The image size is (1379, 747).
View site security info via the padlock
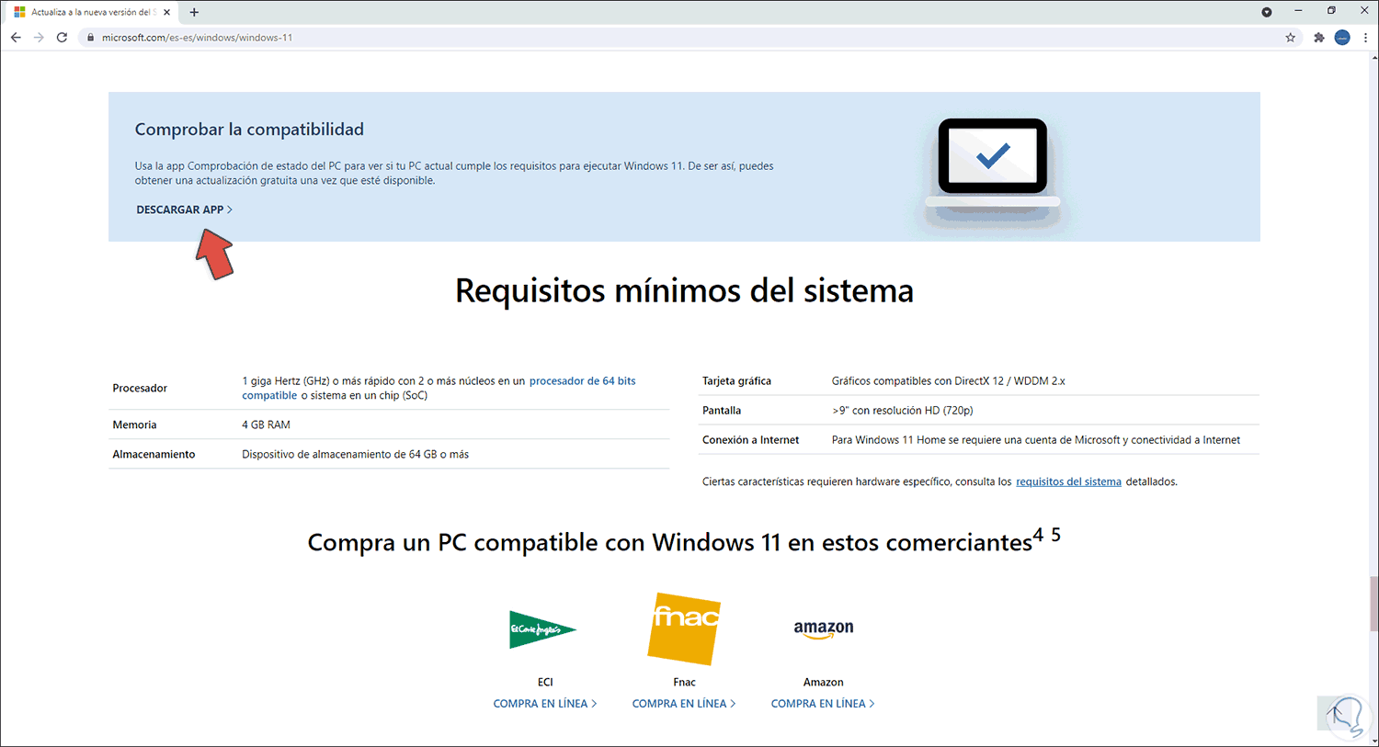[x=90, y=38]
